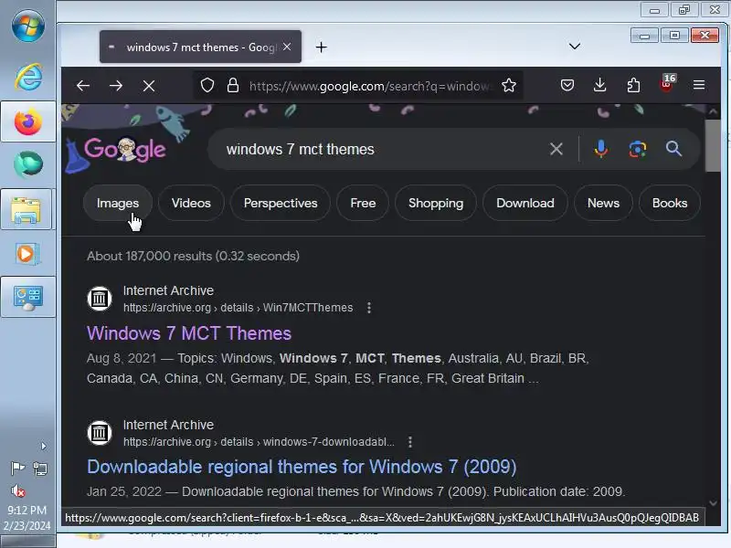Submit search with the magnifier icon
This screenshot has width=731, height=548.
coord(673,149)
